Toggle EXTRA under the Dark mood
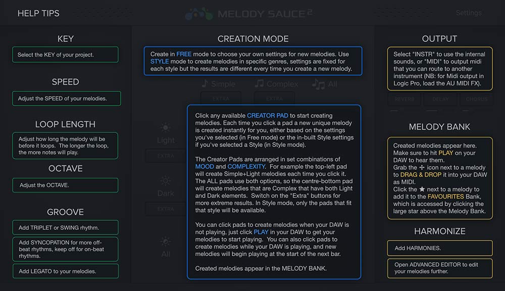 [x=165, y=210]
